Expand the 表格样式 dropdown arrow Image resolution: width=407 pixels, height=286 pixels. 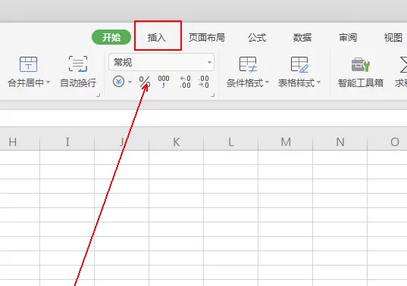(x=319, y=82)
